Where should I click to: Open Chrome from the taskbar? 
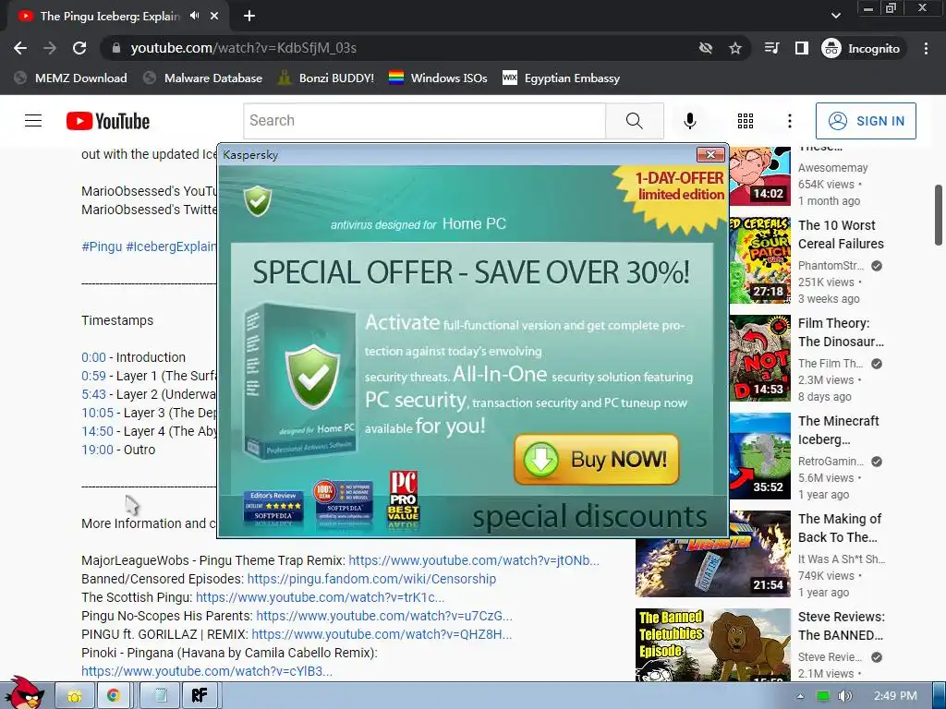113,696
